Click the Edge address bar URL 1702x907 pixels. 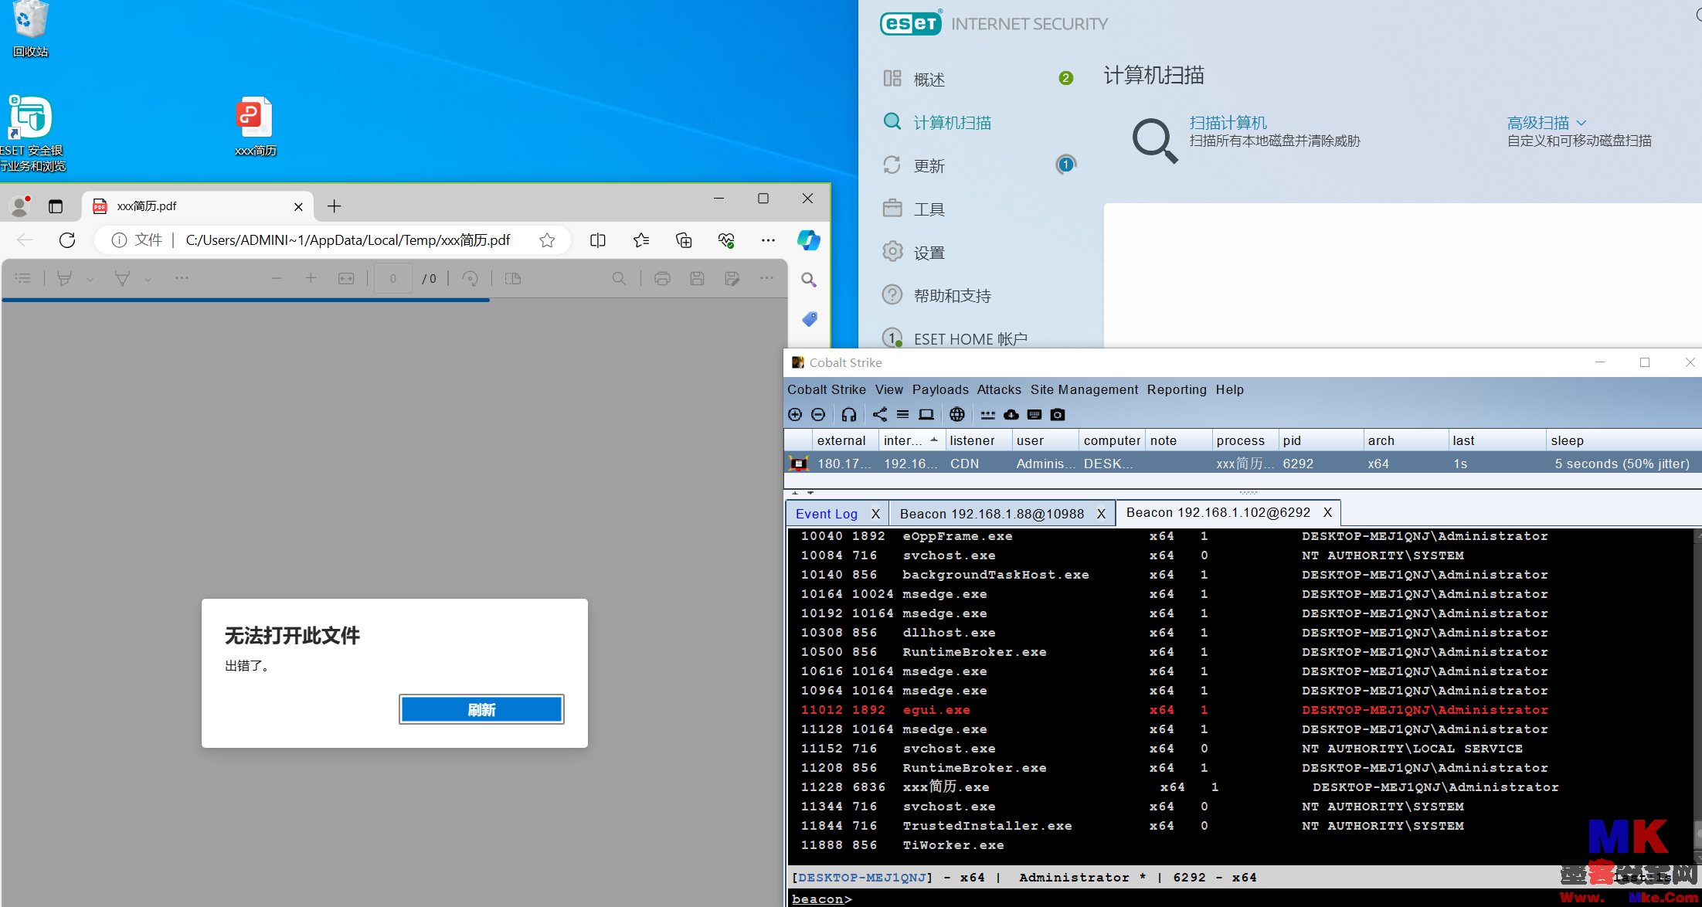click(x=348, y=240)
